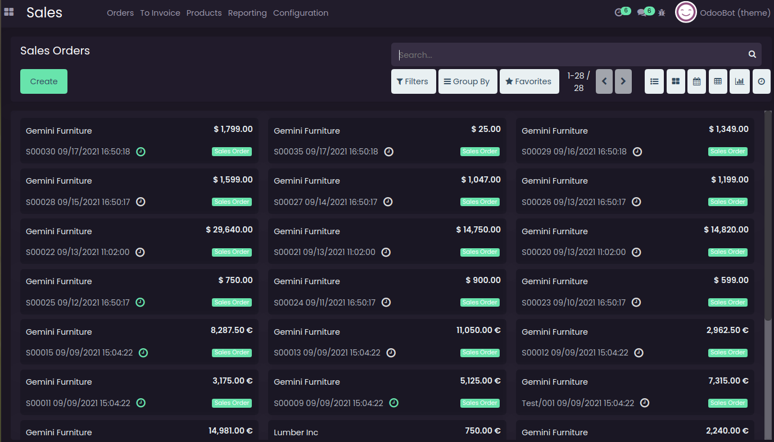774x442 pixels.
Task: Switch to pivot table view
Action: [718, 81]
